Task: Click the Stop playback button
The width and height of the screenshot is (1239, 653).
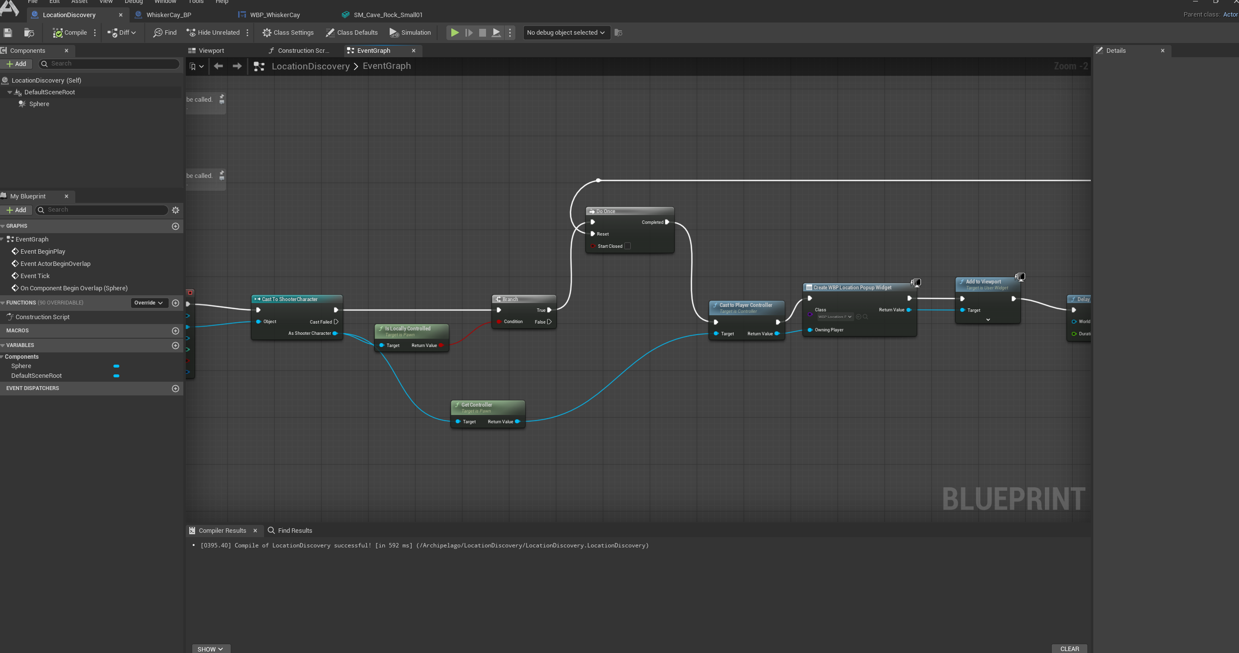Action: (483, 33)
